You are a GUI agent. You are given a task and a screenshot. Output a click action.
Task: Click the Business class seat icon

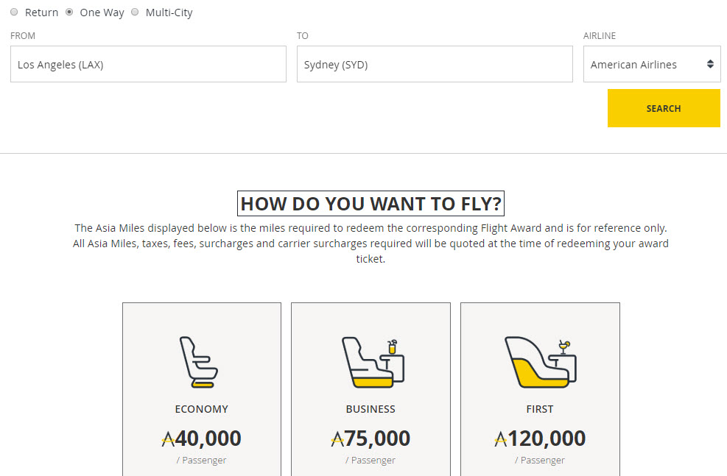370,362
